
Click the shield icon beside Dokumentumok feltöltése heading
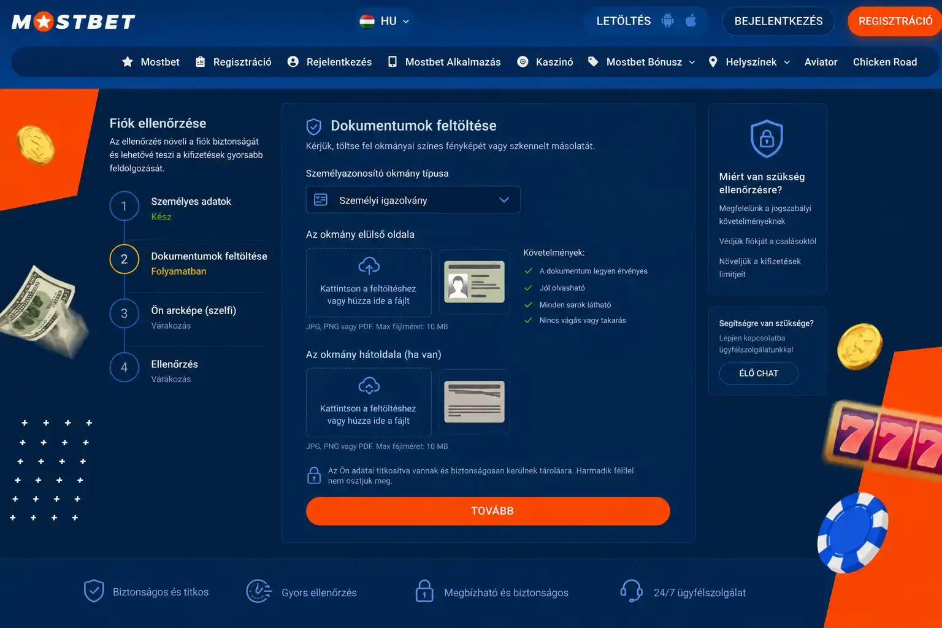[313, 126]
